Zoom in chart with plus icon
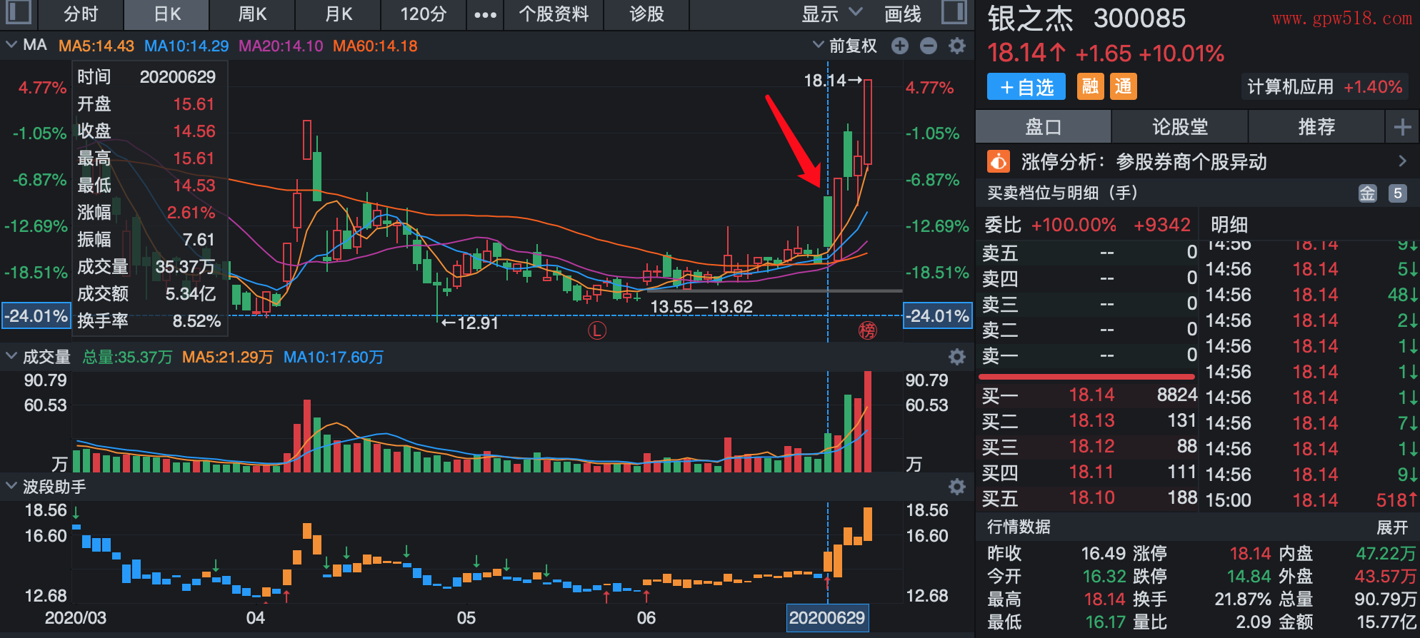 coord(900,46)
